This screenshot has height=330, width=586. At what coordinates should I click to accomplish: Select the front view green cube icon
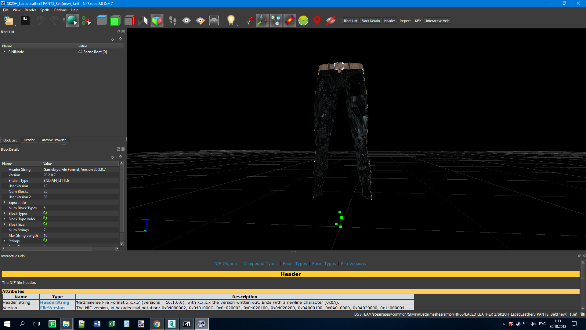[x=115, y=20]
